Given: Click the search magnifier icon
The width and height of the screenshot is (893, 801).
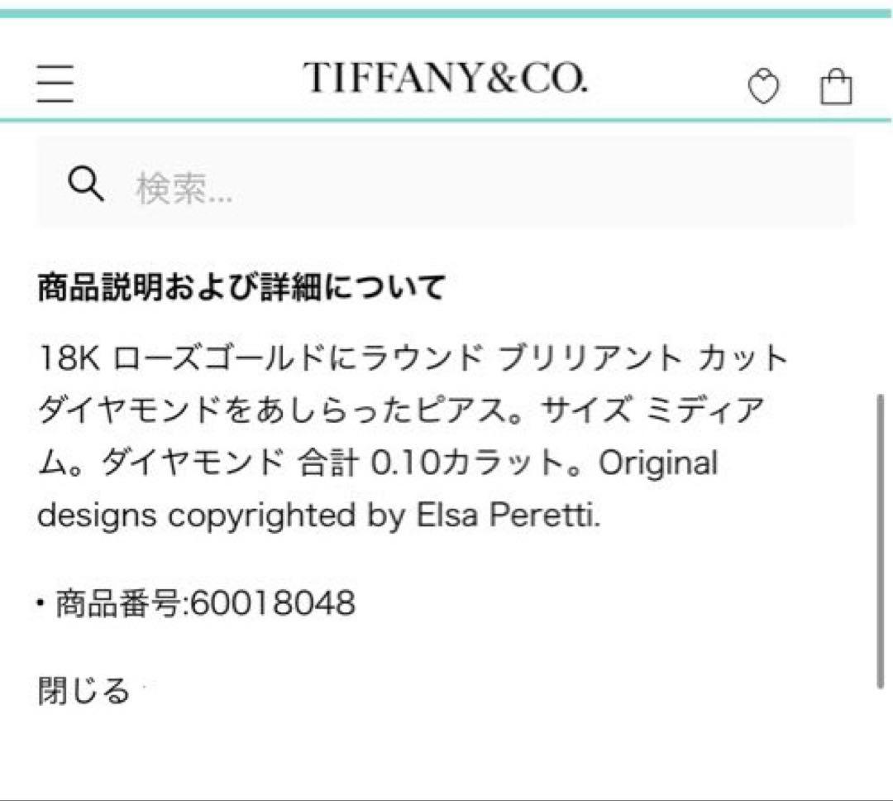Looking at the screenshot, I should (86, 184).
